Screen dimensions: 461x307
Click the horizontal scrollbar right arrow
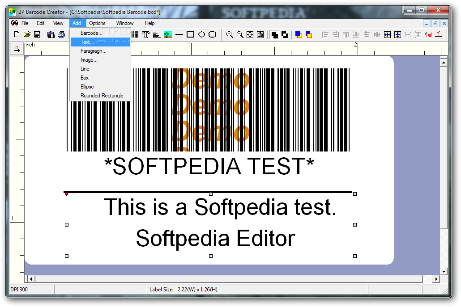click(436, 279)
